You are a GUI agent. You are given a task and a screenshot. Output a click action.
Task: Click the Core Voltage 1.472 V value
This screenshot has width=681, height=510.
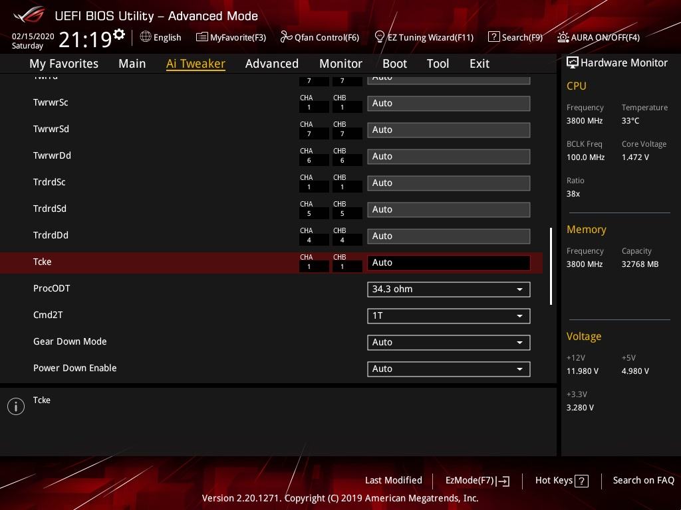click(x=635, y=157)
